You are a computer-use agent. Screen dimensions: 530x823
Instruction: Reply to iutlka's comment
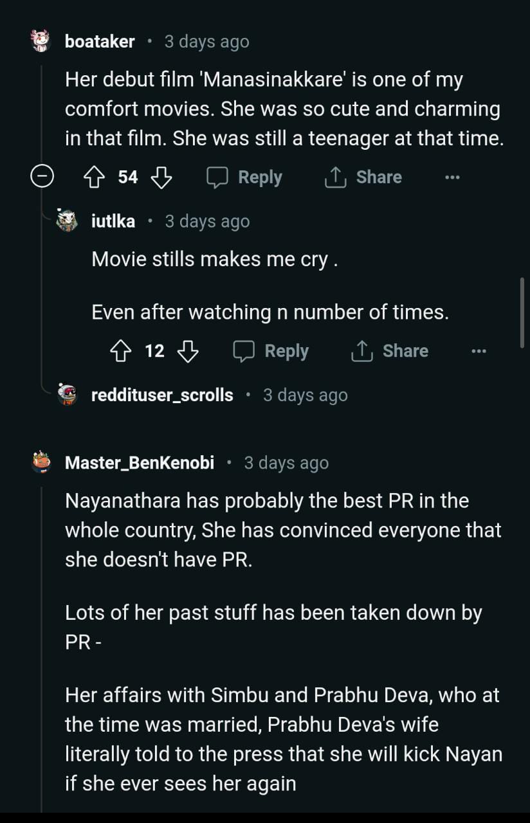(x=271, y=351)
